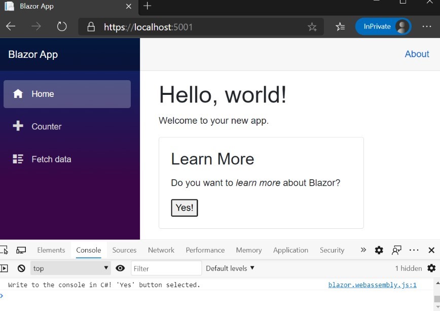440x311 pixels.
Task: Click the Blazor App brand title
Action: (33, 54)
